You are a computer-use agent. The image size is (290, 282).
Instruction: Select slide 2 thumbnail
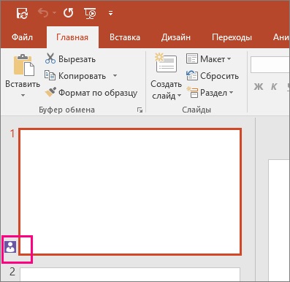pyautogui.click(x=130, y=275)
